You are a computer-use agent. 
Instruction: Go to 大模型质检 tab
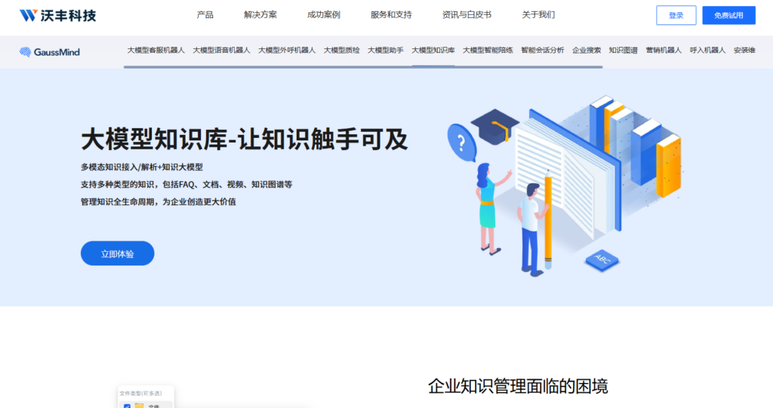pyautogui.click(x=342, y=51)
